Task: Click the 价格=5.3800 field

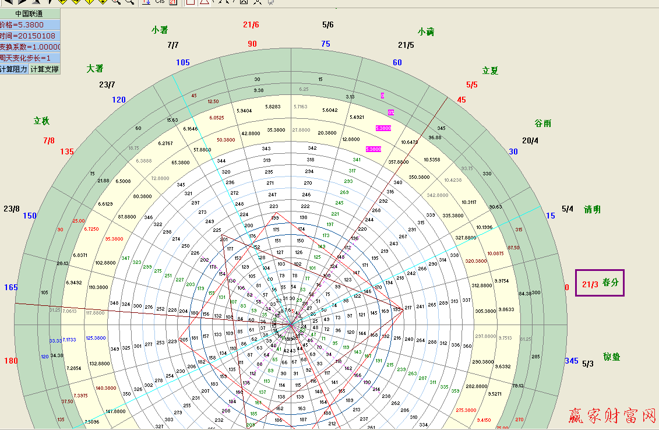Action: [30, 25]
